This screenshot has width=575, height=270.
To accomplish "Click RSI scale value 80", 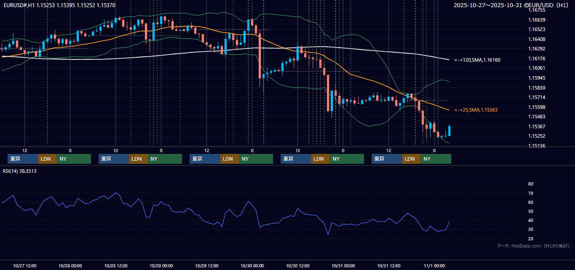I will click(x=530, y=184).
